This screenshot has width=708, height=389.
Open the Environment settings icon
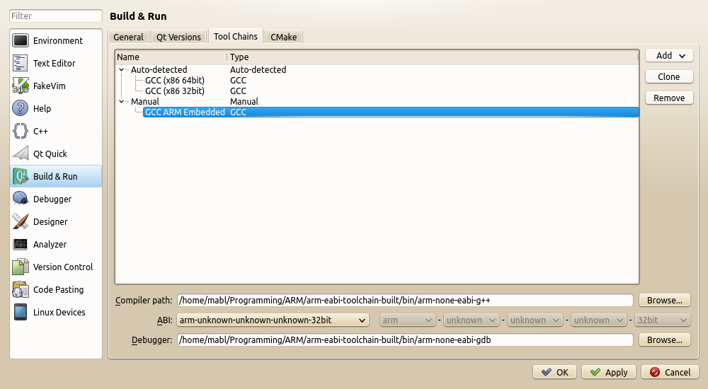[x=21, y=40]
